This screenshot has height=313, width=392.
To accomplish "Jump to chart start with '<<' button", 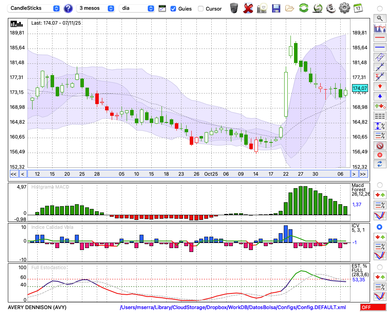I will tap(13, 174).
